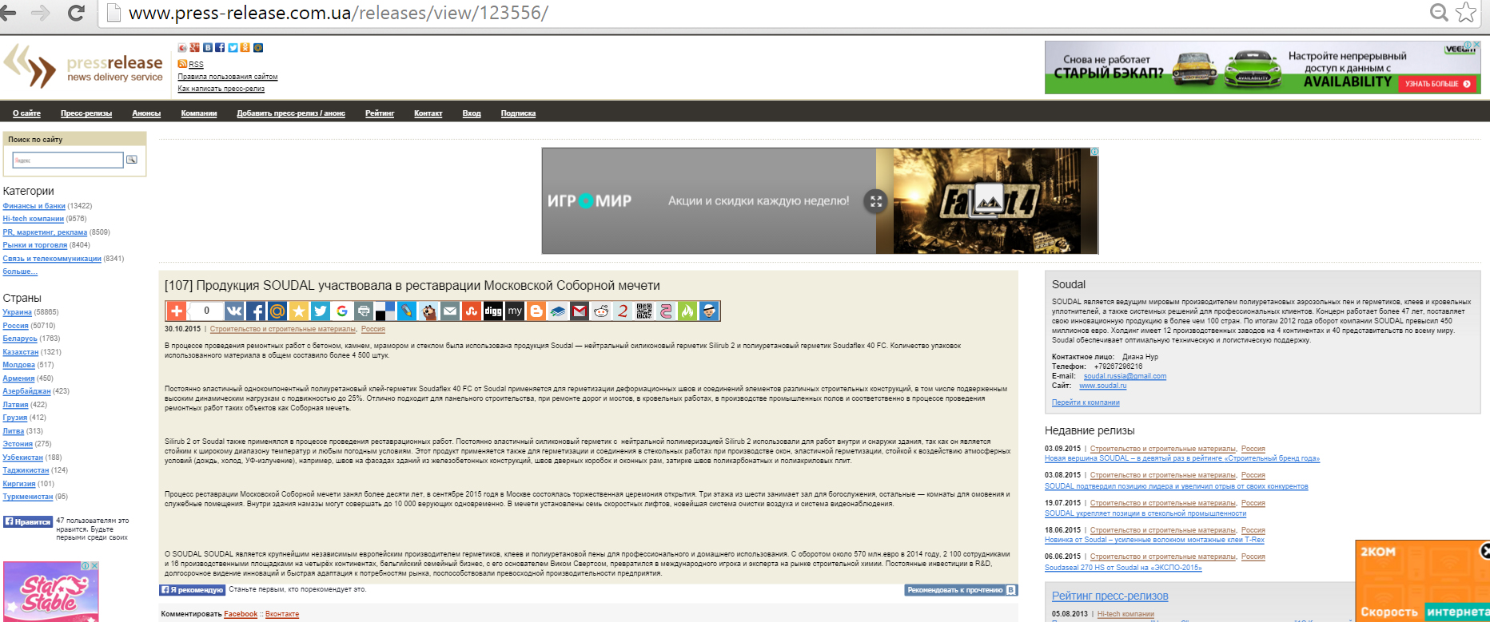Open the 'Рейтинг' navigation item

click(x=380, y=113)
